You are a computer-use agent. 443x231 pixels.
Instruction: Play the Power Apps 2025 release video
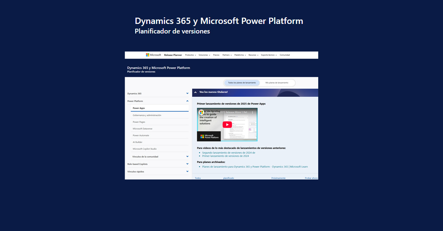227,124
